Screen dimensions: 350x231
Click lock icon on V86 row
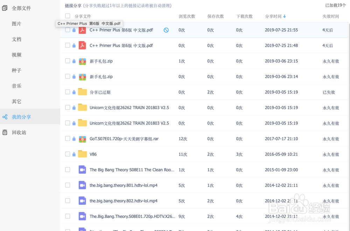click(x=74, y=154)
